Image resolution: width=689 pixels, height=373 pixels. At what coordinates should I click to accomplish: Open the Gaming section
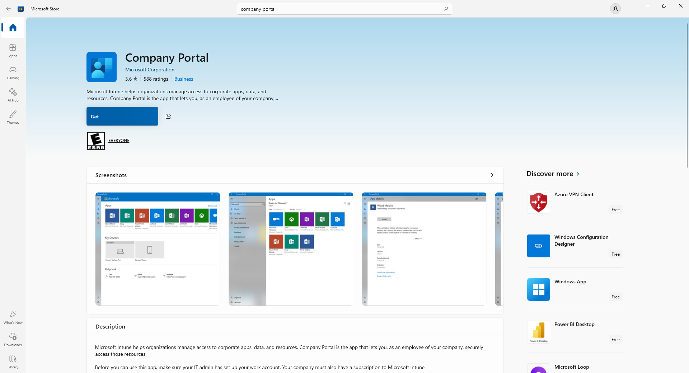tap(13, 72)
